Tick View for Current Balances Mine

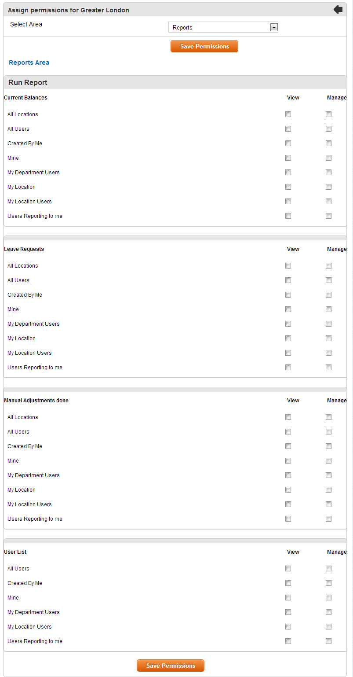tap(288, 158)
